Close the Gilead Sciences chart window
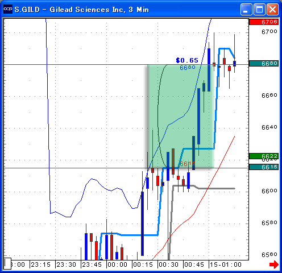Screen dimensions: 282x273 click(272, 9)
